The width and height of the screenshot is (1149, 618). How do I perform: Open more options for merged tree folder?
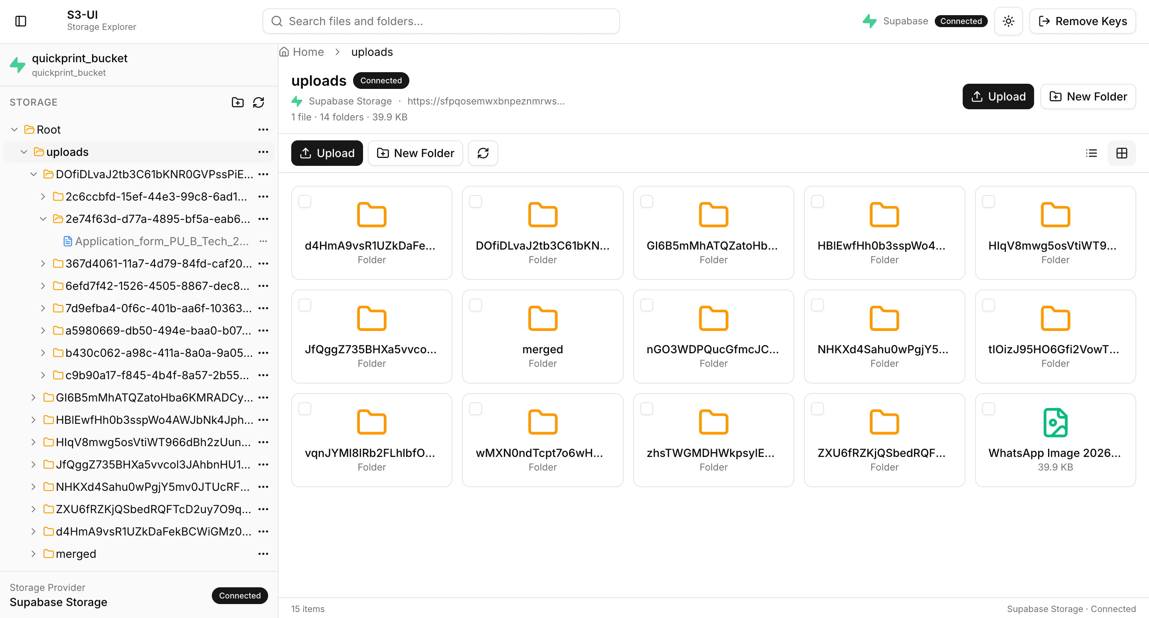pyautogui.click(x=263, y=553)
